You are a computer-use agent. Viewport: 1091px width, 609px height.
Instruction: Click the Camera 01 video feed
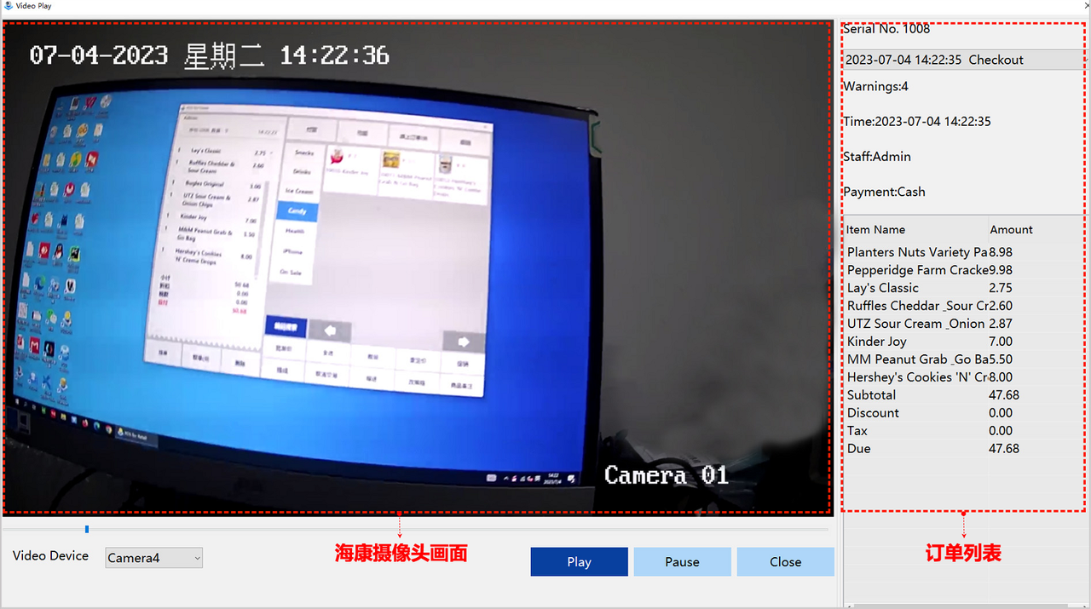[x=417, y=267]
